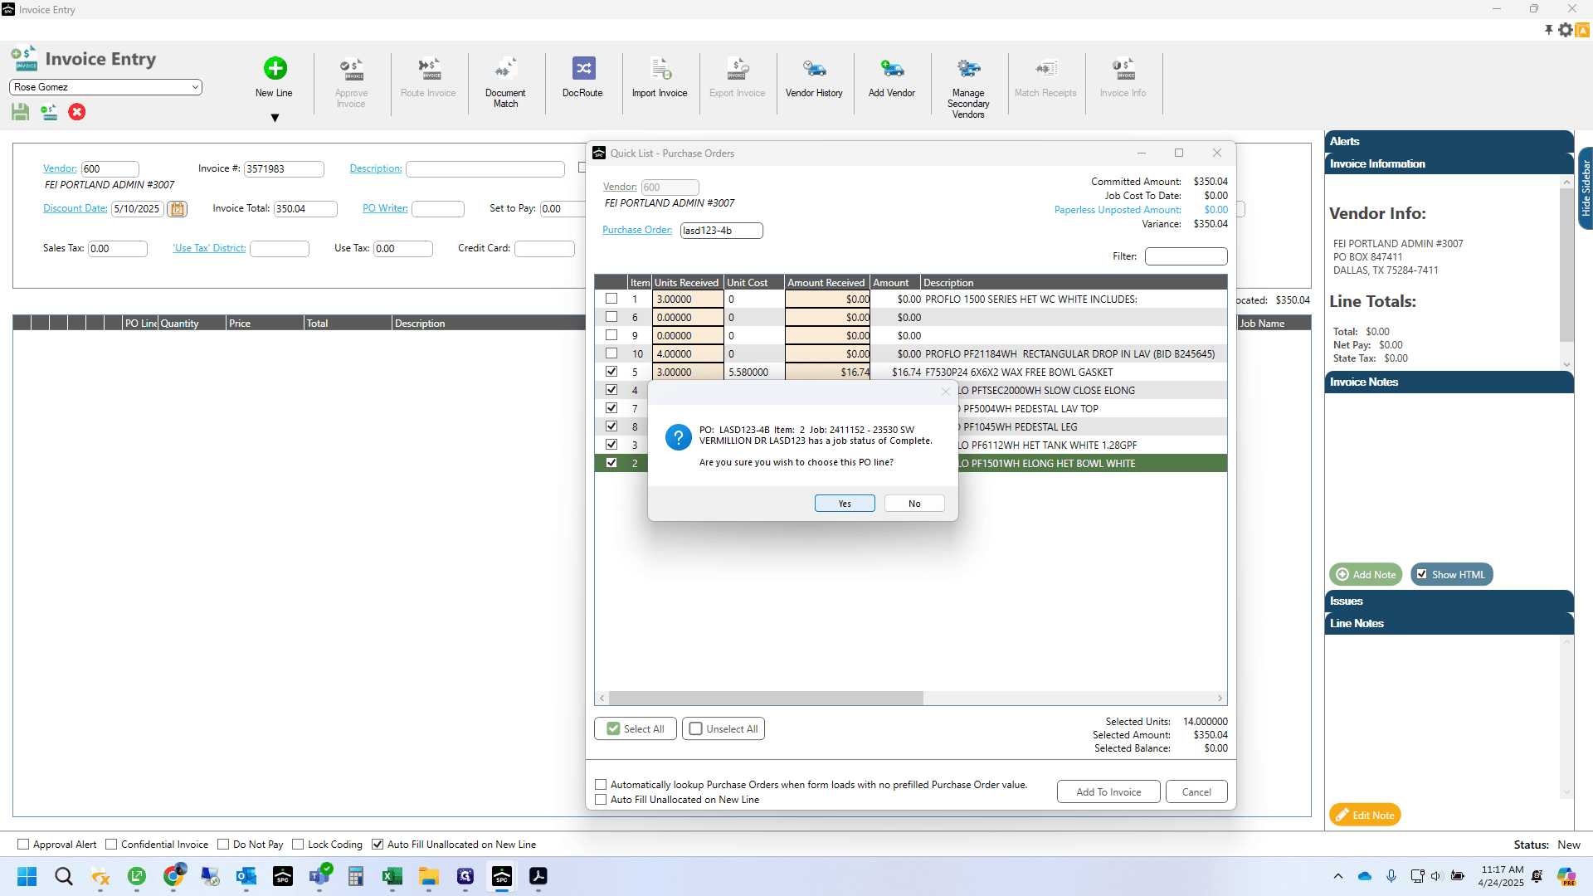Click the Filter input field

[1186, 256]
